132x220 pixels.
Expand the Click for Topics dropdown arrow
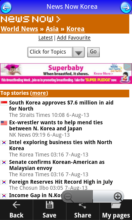pos(78,52)
